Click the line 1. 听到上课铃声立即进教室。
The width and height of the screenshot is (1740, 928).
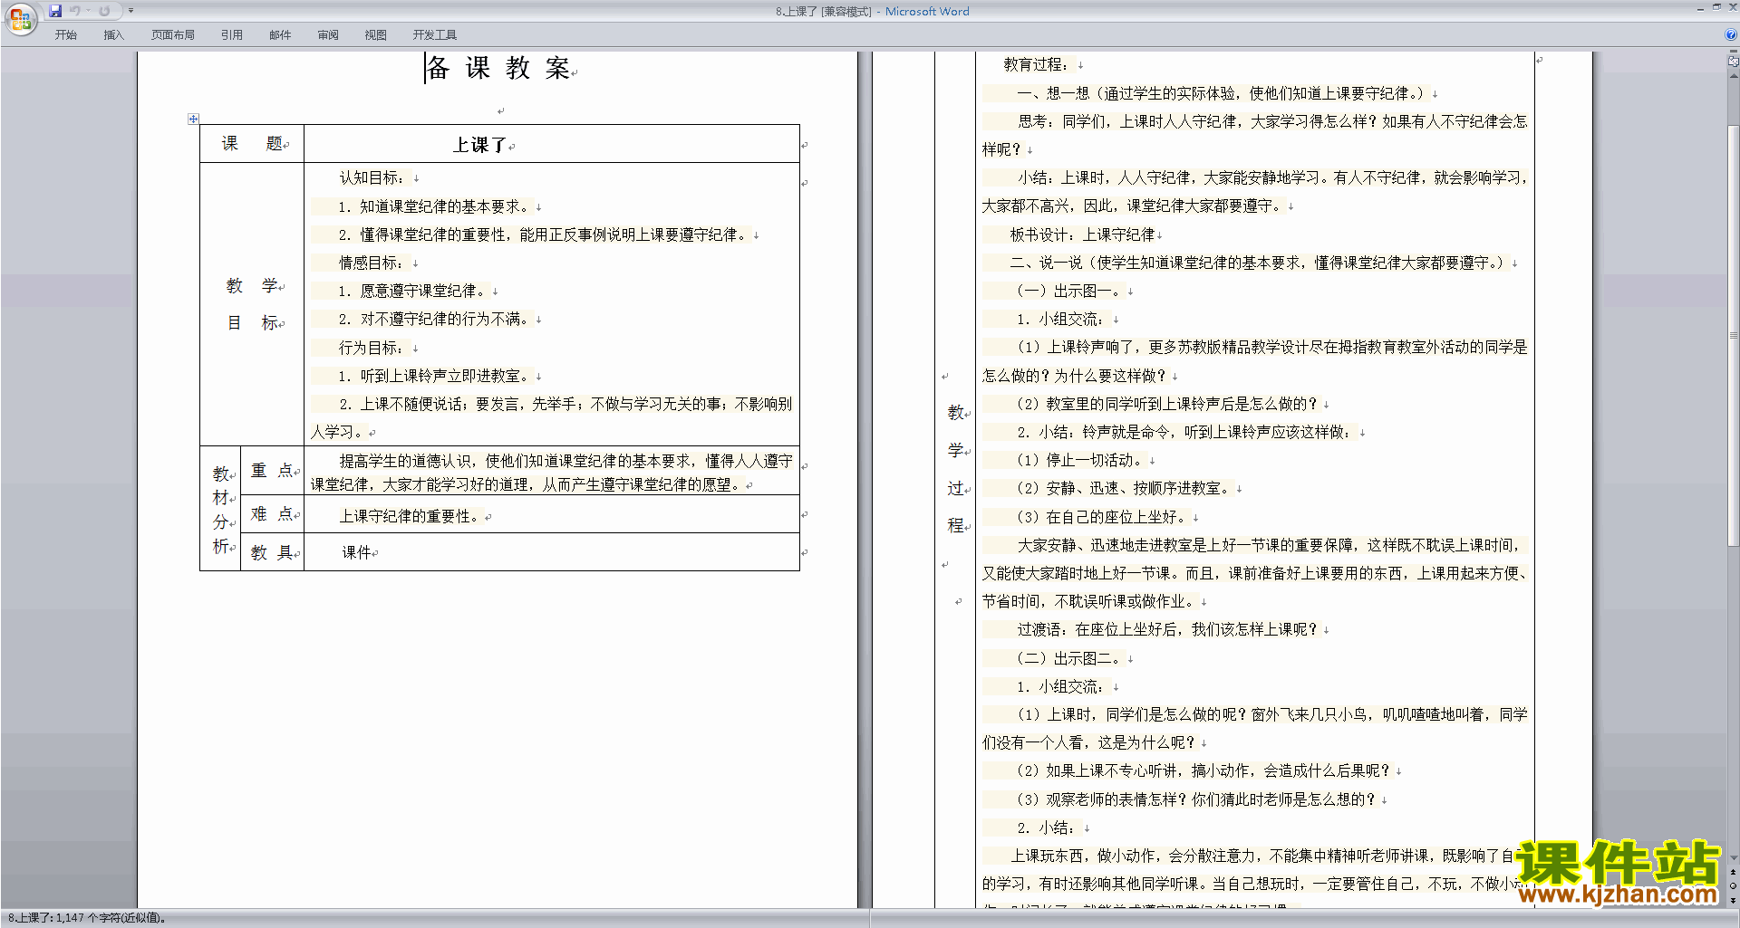[x=434, y=376]
